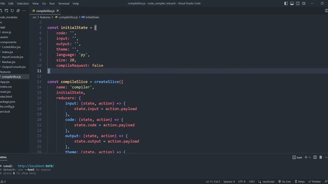Open main.jsx file

pos(6,91)
